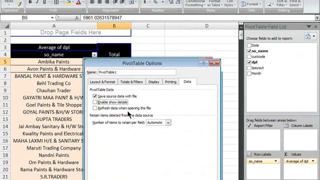Open Conditional Formatting dropdown

pyautogui.click(x=195, y=3)
